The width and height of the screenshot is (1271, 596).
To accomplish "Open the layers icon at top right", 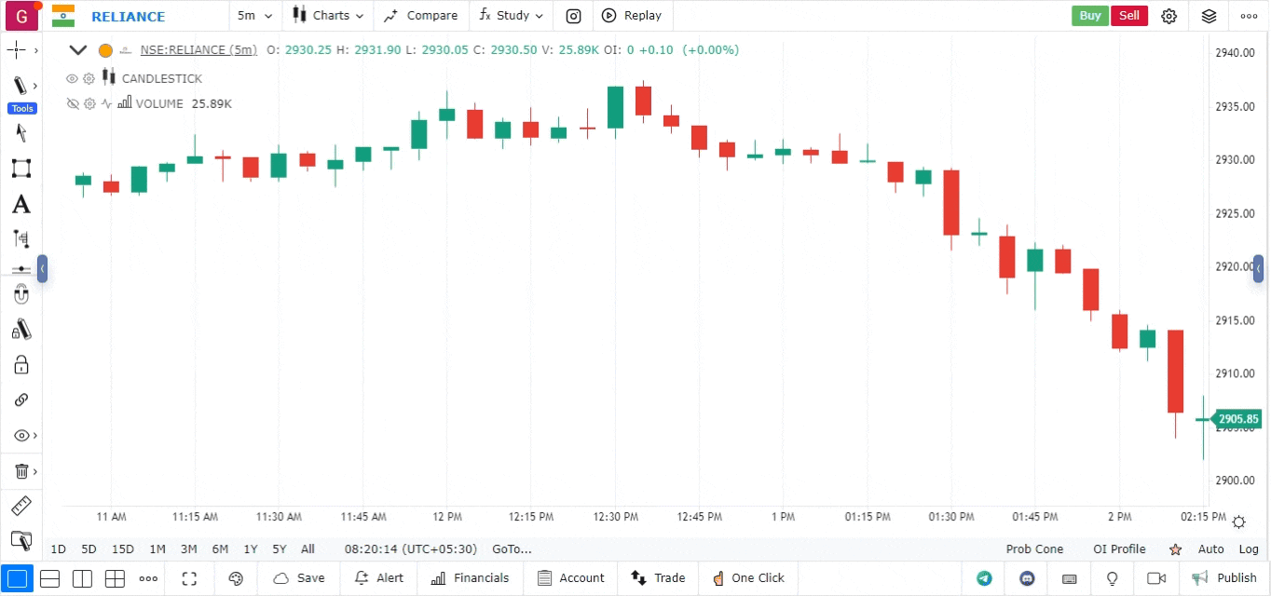I will [1209, 16].
